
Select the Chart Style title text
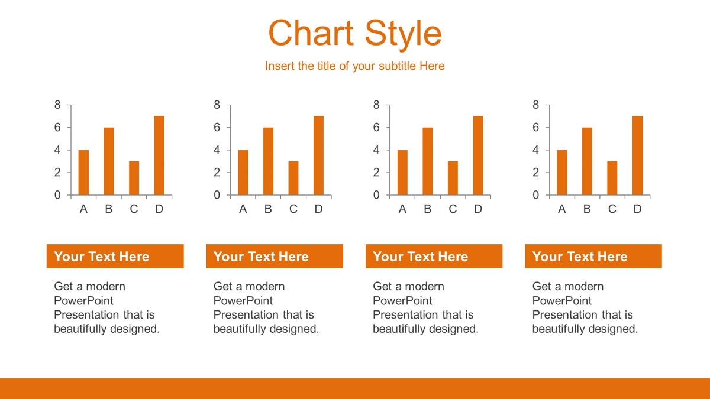(354, 33)
